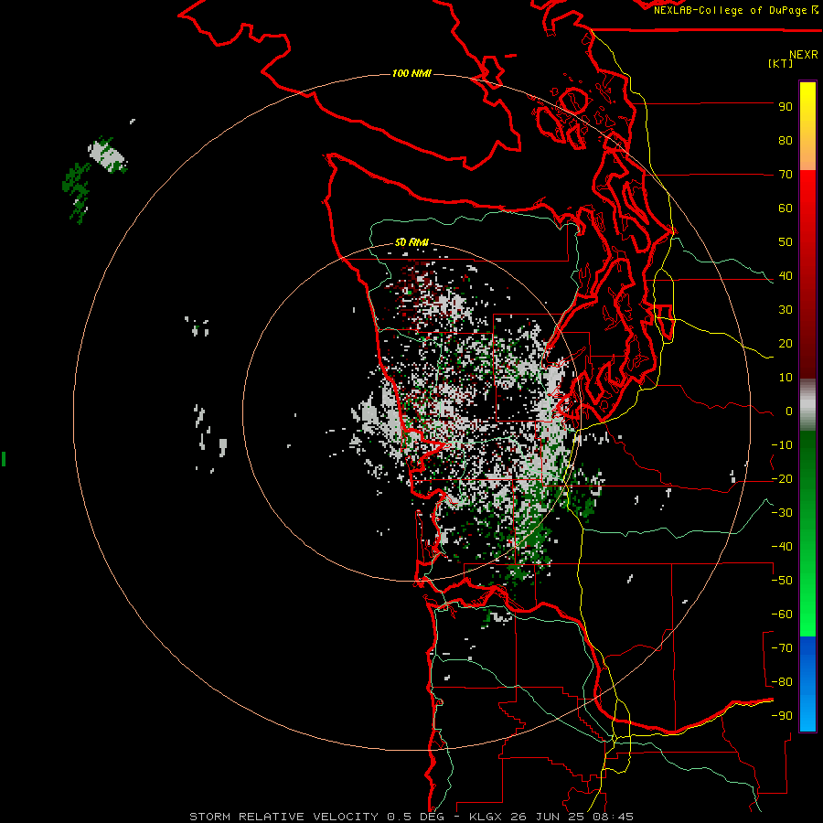Screen dimensions: 823x823
Task: Click the 40 value on velocity scale
Action: [x=786, y=276]
